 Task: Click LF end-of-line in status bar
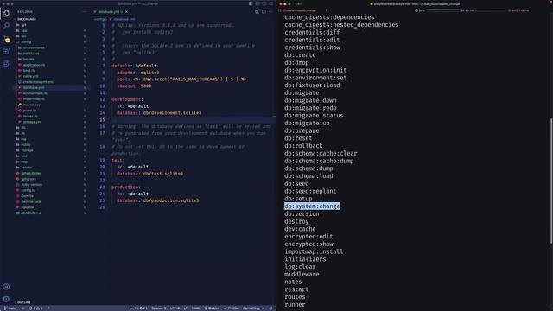click(185, 308)
